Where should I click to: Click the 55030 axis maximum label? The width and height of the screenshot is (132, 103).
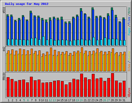[x=4, y=76]
